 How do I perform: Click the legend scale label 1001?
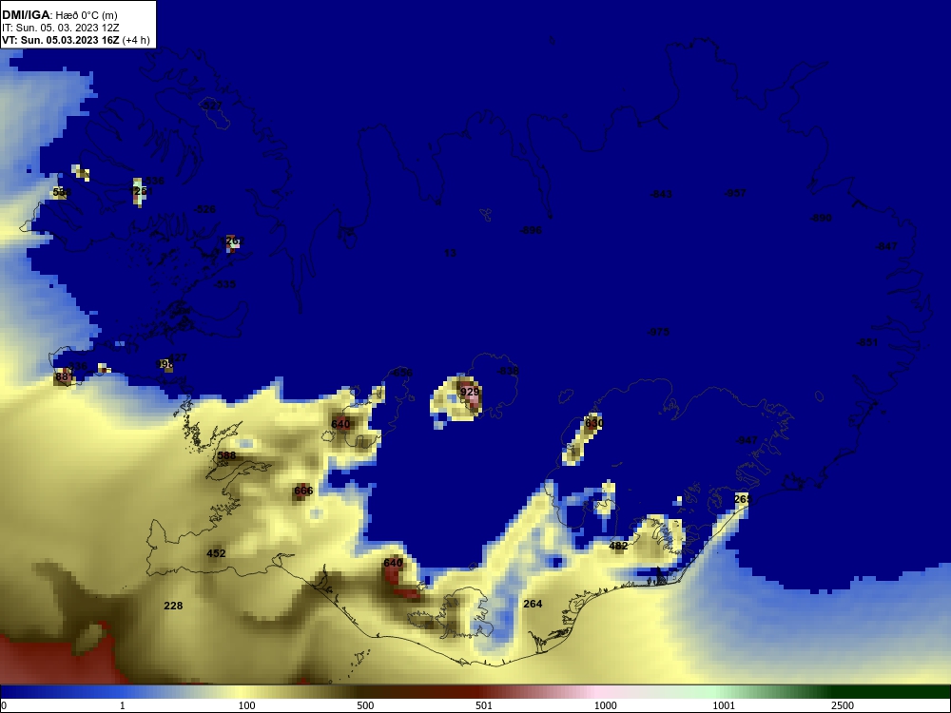coord(724,705)
